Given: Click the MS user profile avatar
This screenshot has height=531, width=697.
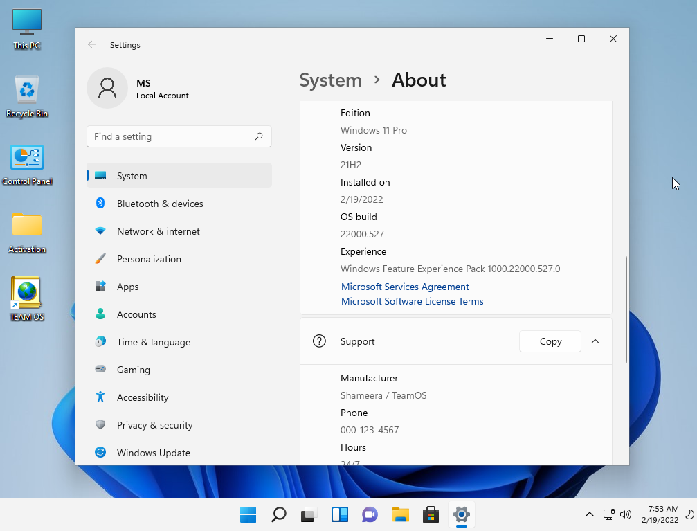Looking at the screenshot, I should (107, 88).
